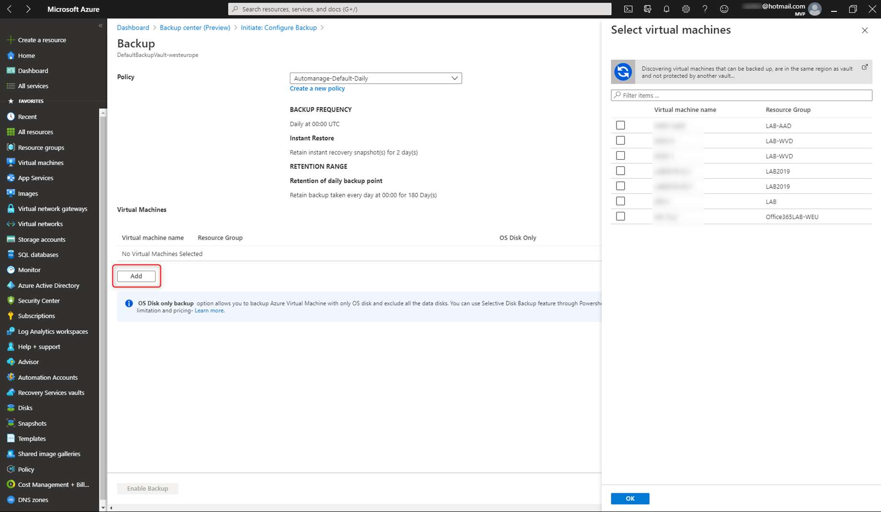
Task: Click the Create a resource plus icon
Action: point(11,40)
